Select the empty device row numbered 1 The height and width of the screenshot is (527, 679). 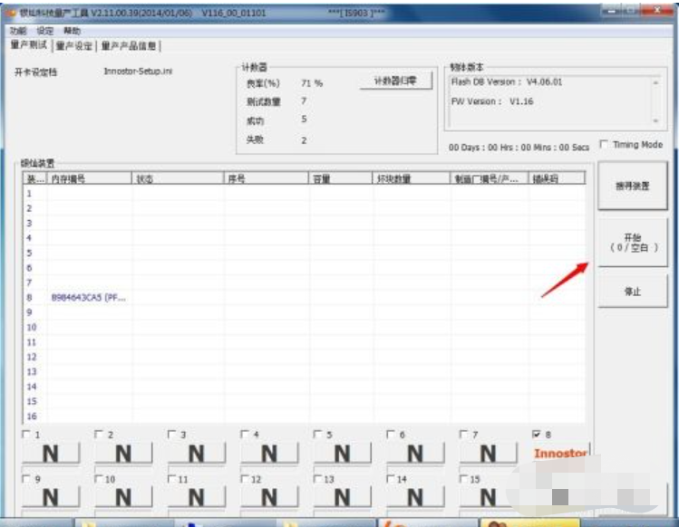click(x=304, y=194)
